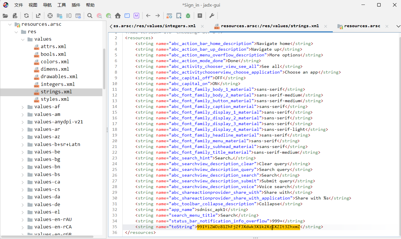The height and width of the screenshot is (239, 401).
Task: Open the 帮助 menu
Action: [90, 5]
